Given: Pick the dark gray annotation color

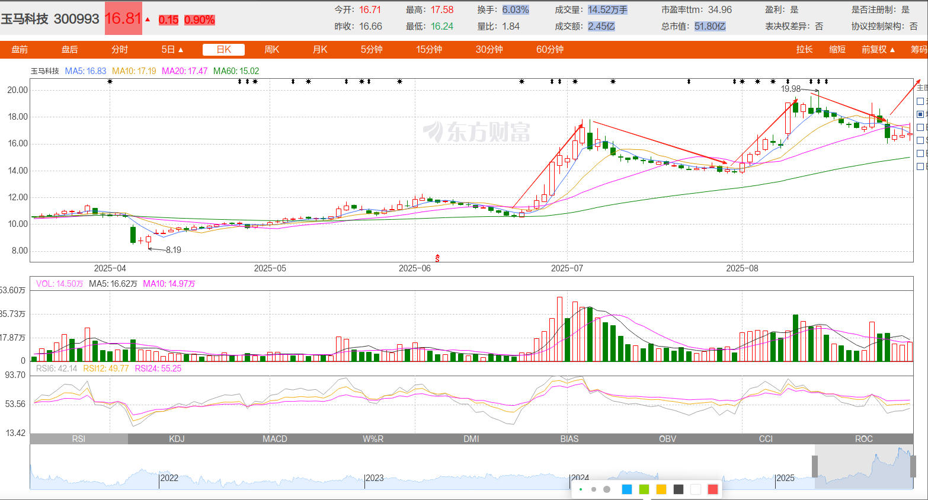Looking at the screenshot, I should point(679,489).
